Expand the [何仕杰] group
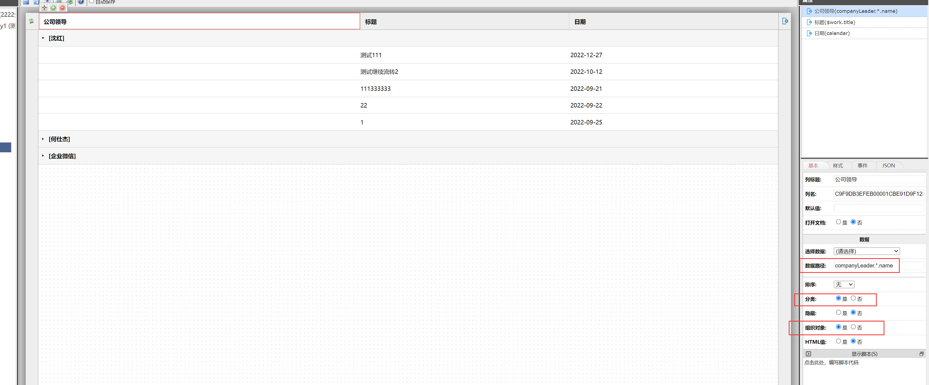Screen dimensions: 929x385 click(x=43, y=139)
